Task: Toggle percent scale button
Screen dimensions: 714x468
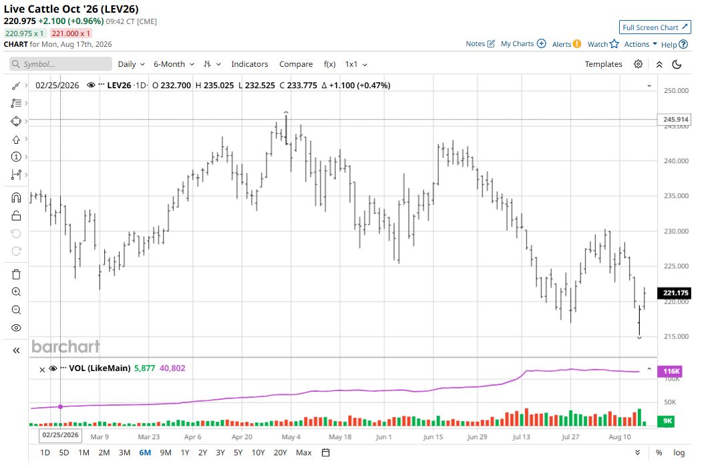Action: point(659,453)
